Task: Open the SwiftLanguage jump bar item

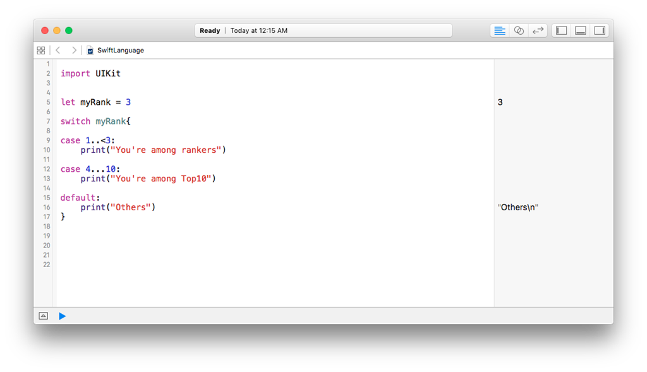Action: click(x=120, y=50)
